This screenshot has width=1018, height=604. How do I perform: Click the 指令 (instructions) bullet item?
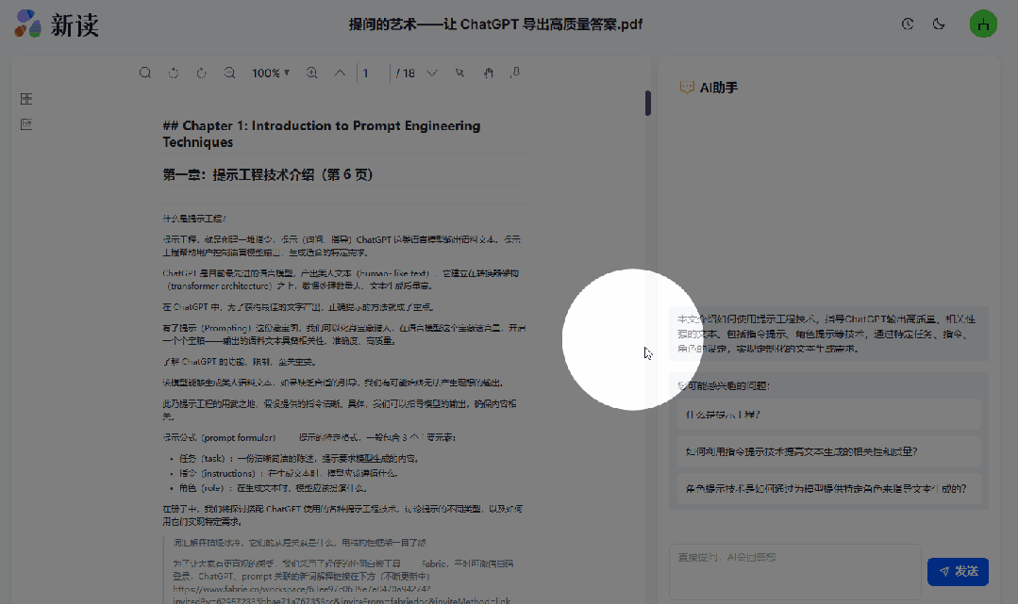pyautogui.click(x=288, y=473)
